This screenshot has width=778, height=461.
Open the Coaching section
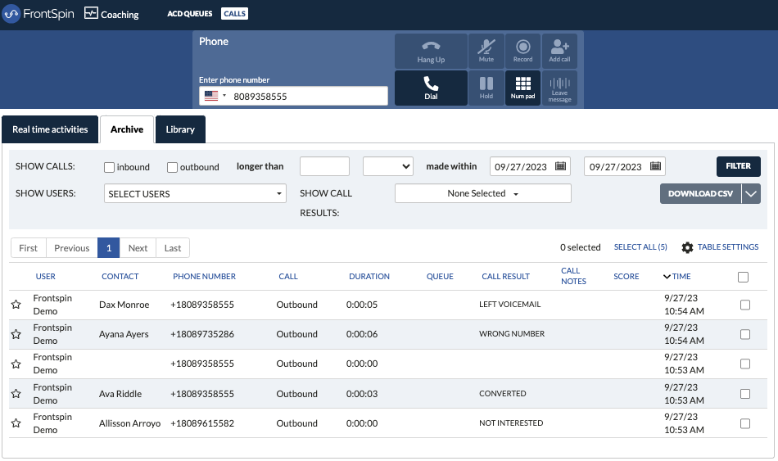coord(111,14)
